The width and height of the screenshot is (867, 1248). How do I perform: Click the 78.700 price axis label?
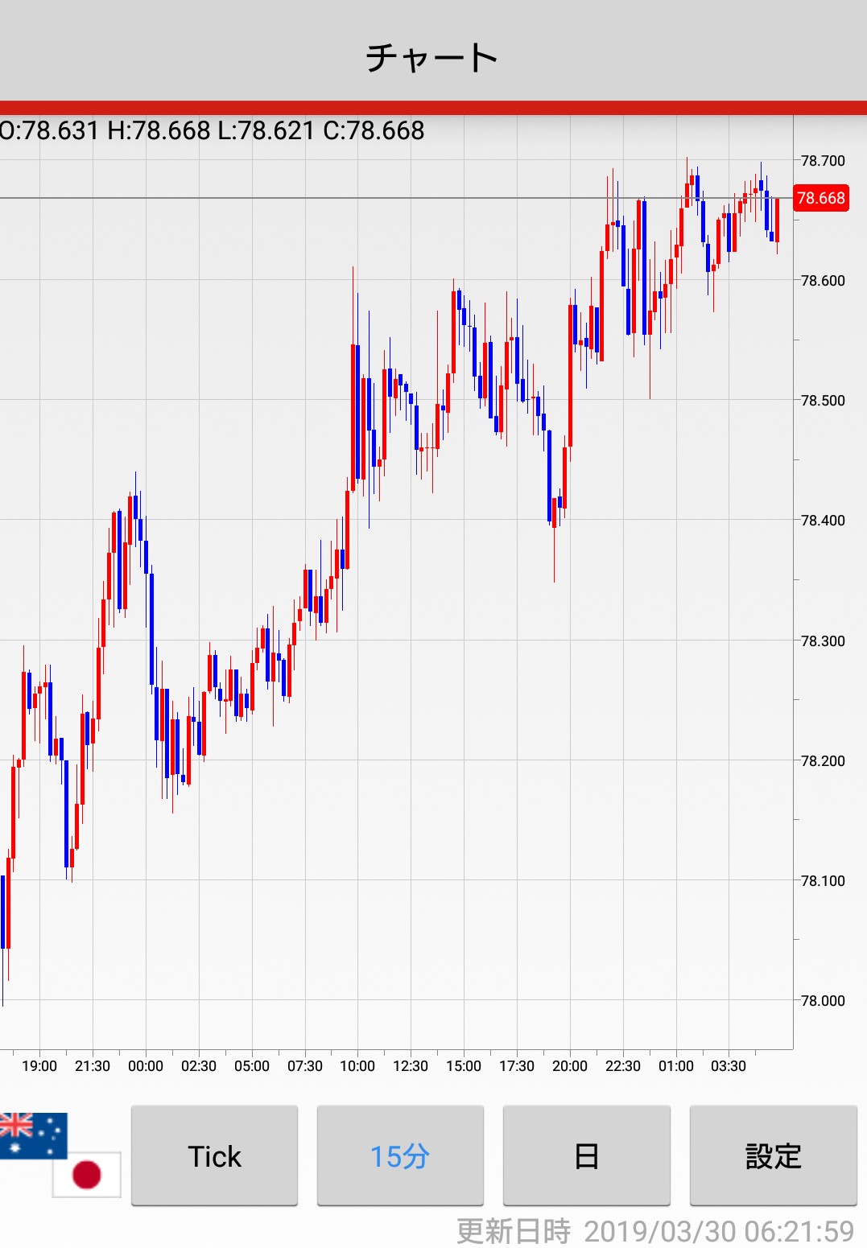click(x=823, y=161)
